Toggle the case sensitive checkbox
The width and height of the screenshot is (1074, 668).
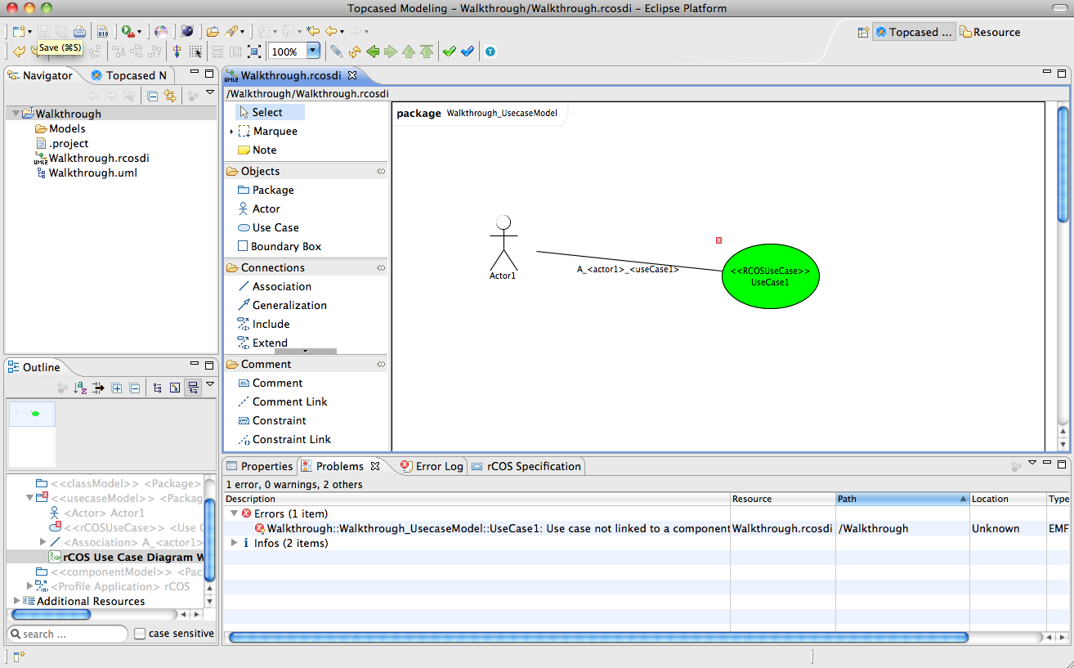(140, 634)
